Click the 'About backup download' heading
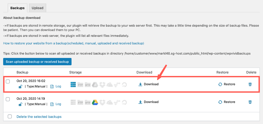This screenshot has width=263, height=124. pyautogui.click(x=22, y=18)
